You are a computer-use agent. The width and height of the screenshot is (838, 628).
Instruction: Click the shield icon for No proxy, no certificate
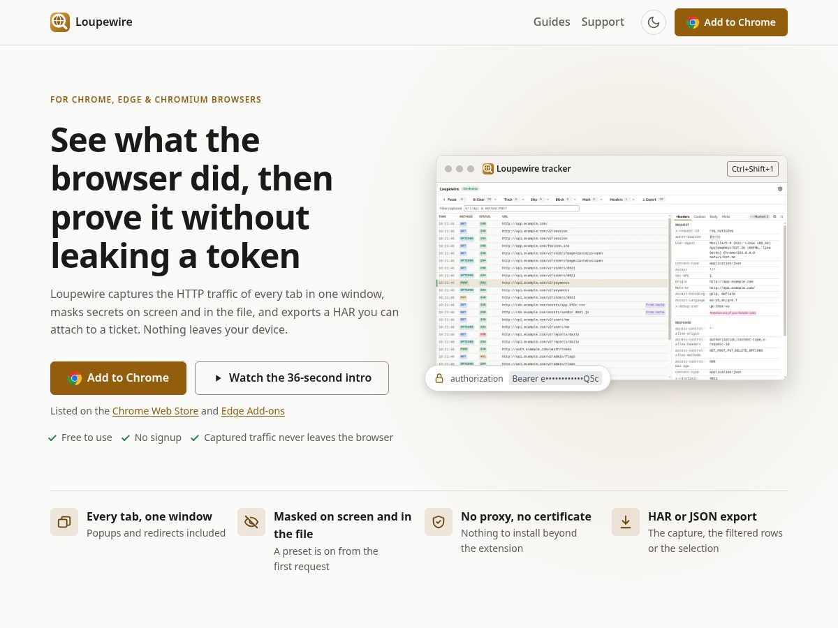[x=439, y=522]
